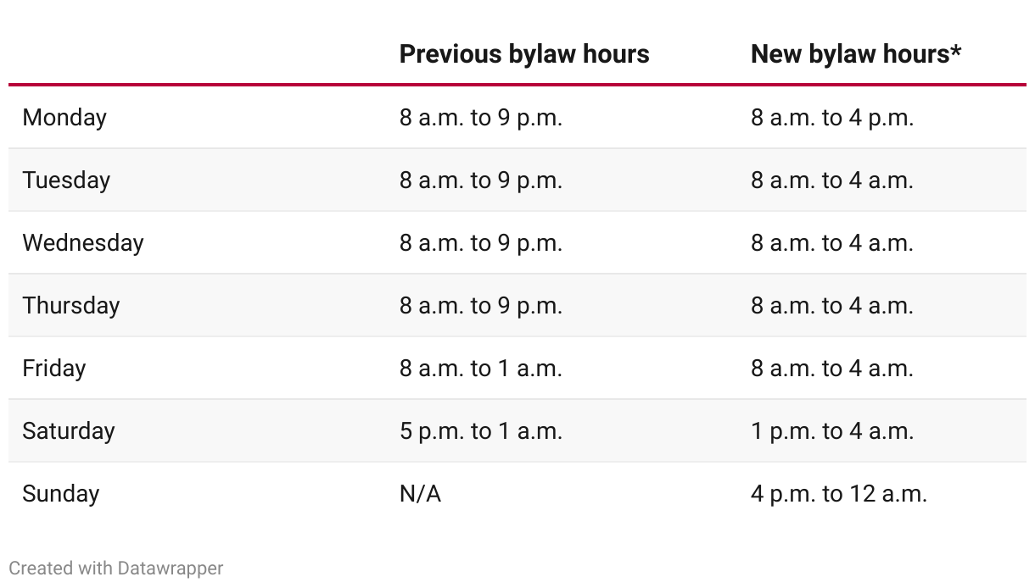The height and width of the screenshot is (588, 1035).
Task: Click Monday's new hours '8 a.m. to 4 p.m.'
Action: [x=832, y=118]
